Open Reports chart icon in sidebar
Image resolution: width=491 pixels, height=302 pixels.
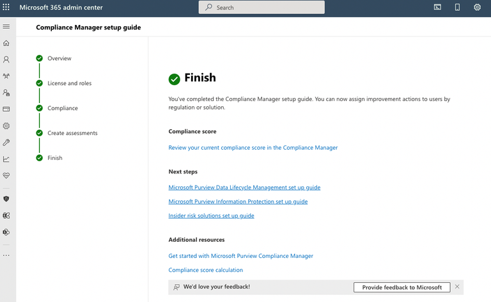coord(6,159)
